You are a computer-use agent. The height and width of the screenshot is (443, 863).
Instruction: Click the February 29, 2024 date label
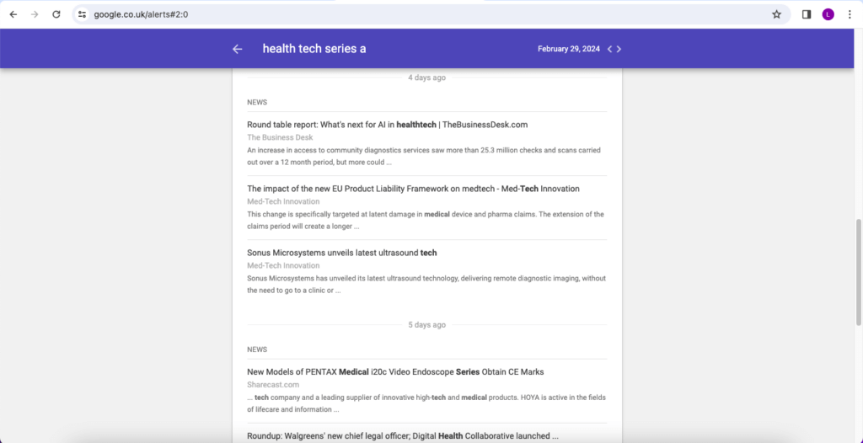pos(569,49)
